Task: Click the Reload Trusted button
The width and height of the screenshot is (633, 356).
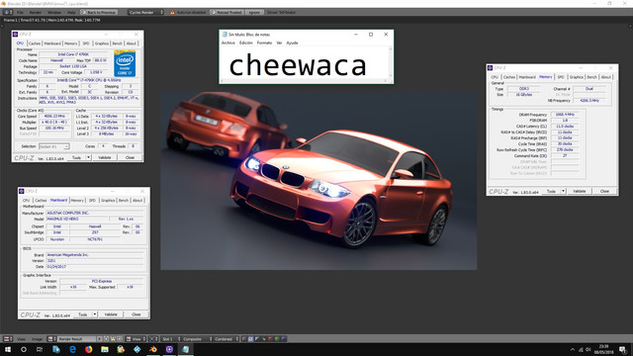Action: (226, 13)
